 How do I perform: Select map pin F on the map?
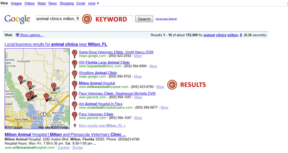(29, 85)
